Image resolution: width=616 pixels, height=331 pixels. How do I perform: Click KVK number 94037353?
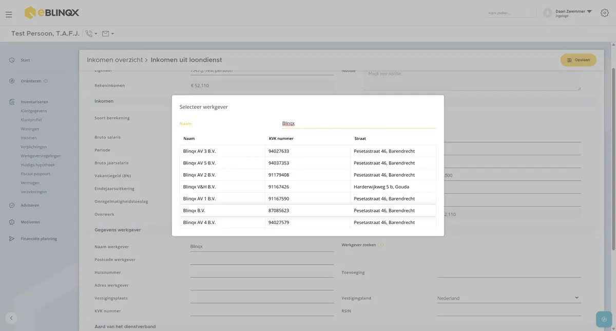[279, 163]
